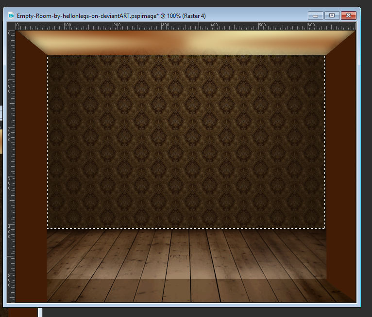Maximize the Empty-Room image window
Viewport: 372px width, 317px height.
point(332,16)
